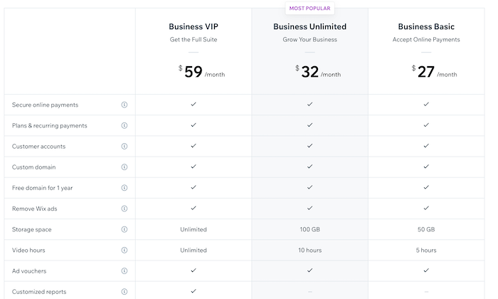Click the $27 per month price
Viewport: 498px width, 299px height.
(x=434, y=71)
